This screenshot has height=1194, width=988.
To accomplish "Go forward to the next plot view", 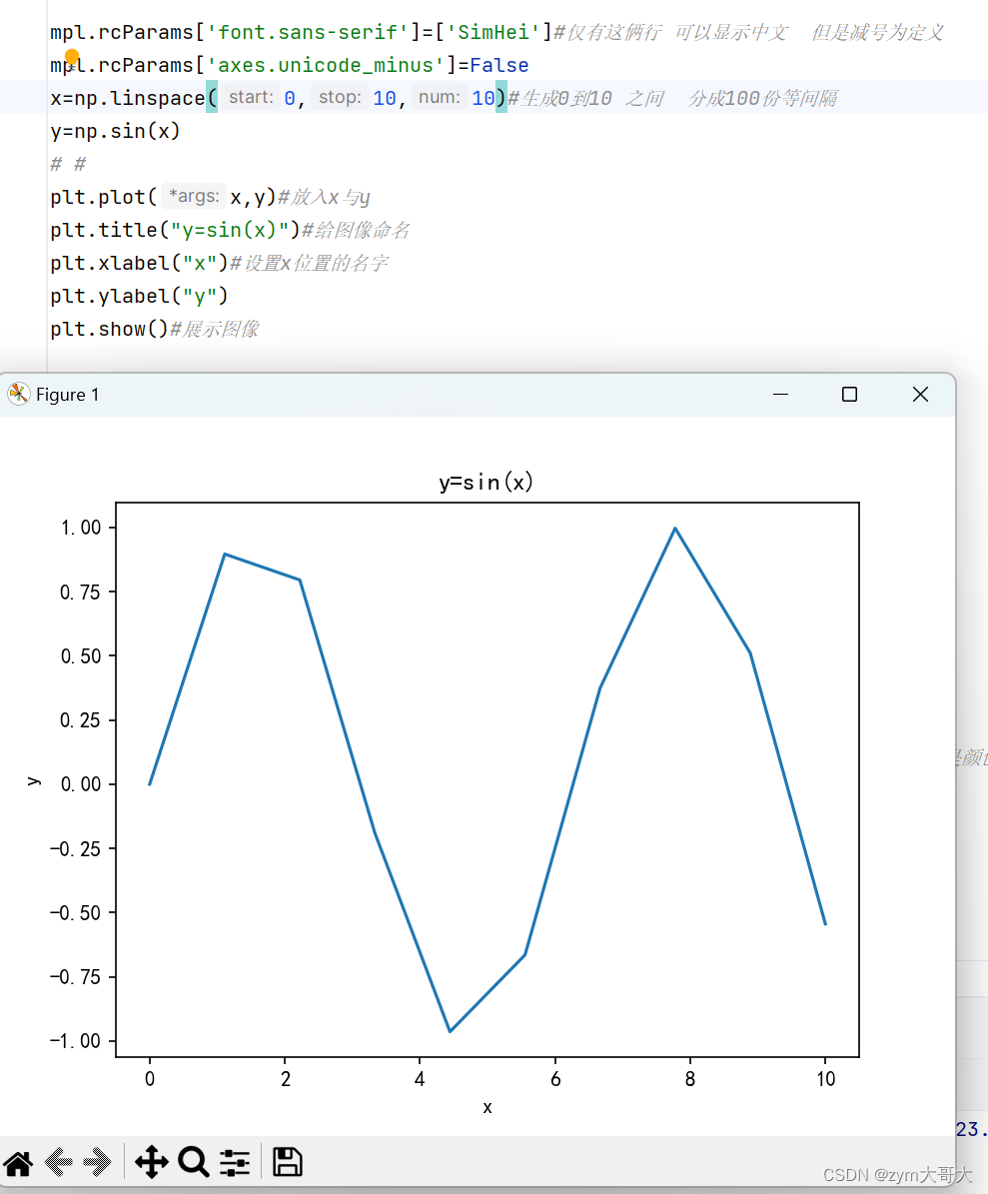I will (x=97, y=1162).
